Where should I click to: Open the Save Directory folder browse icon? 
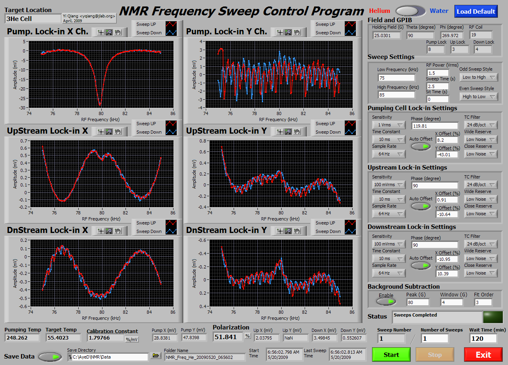click(x=155, y=356)
